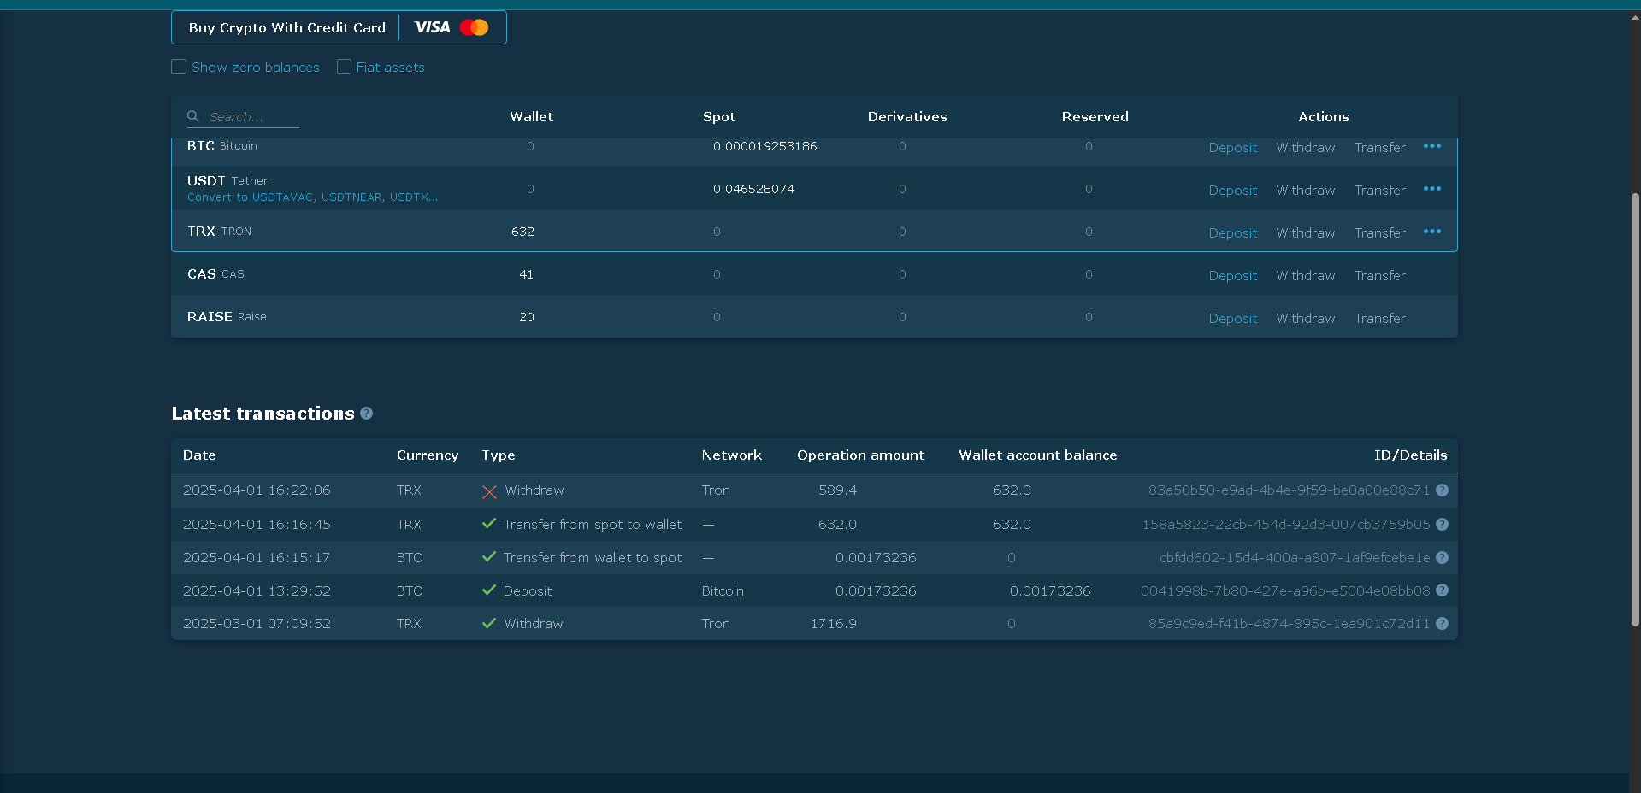Open details icon for 2025-03-01 withdraw transaction

(1442, 624)
